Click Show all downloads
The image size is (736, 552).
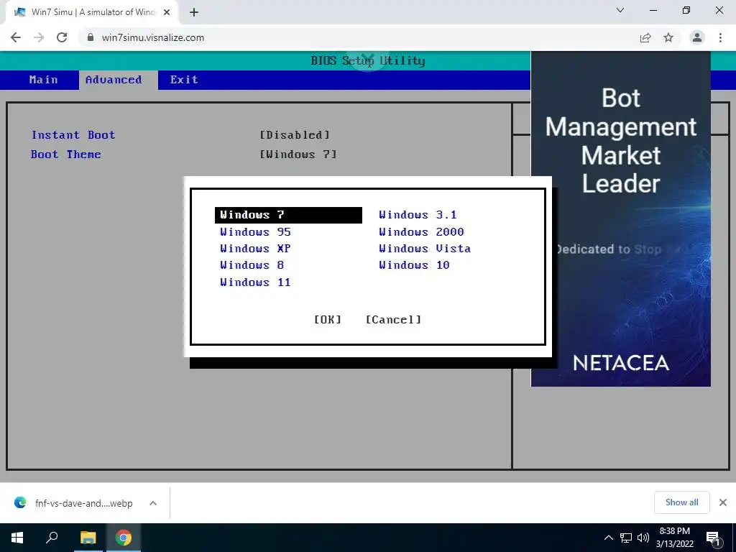click(x=681, y=502)
